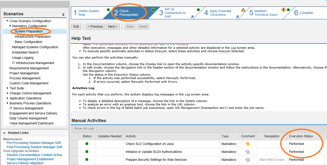Click arrow icon under Set Up Connections to SAP

192,17
